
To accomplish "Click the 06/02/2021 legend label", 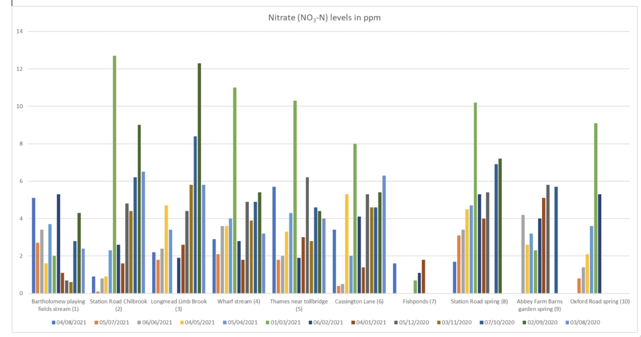I will [x=328, y=322].
